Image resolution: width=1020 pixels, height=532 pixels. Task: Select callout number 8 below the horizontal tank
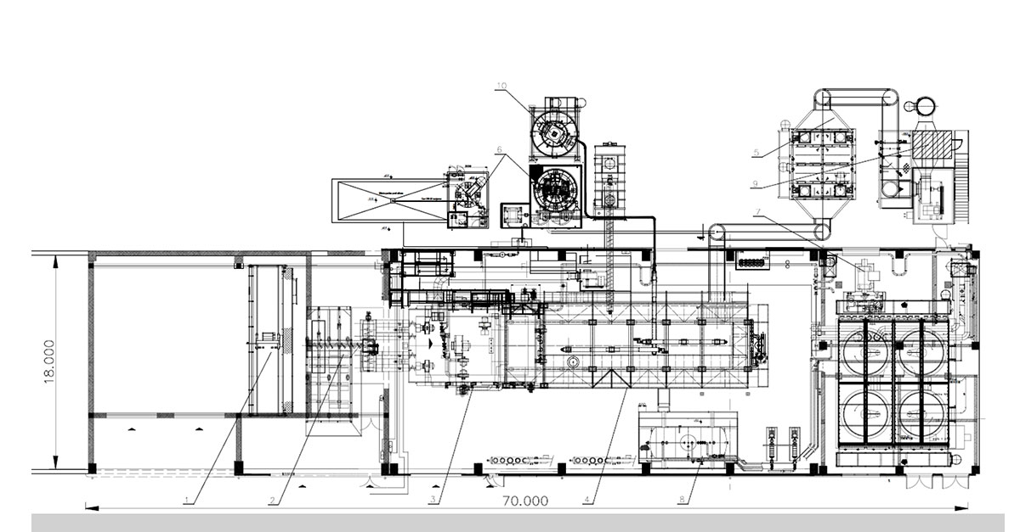683,500
